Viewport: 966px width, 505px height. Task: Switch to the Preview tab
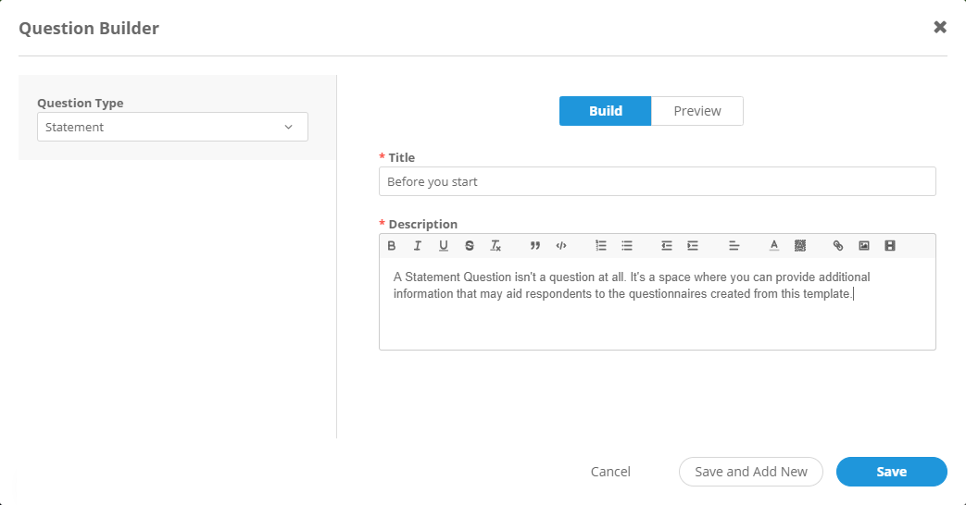[696, 111]
